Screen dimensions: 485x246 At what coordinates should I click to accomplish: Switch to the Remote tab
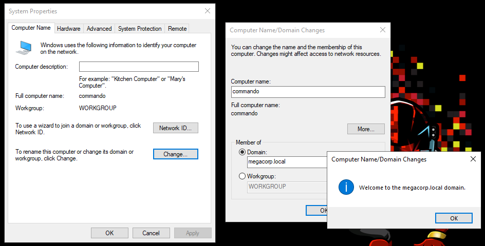click(177, 29)
